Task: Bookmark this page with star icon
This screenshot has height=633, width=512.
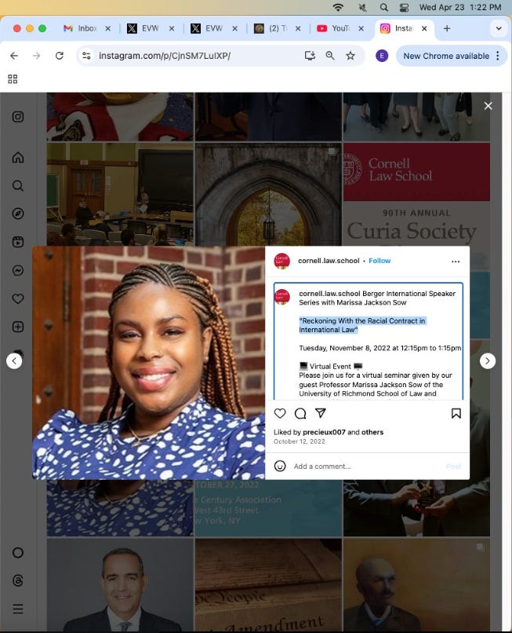Action: pos(350,56)
